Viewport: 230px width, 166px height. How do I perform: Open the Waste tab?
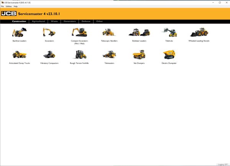point(54,21)
